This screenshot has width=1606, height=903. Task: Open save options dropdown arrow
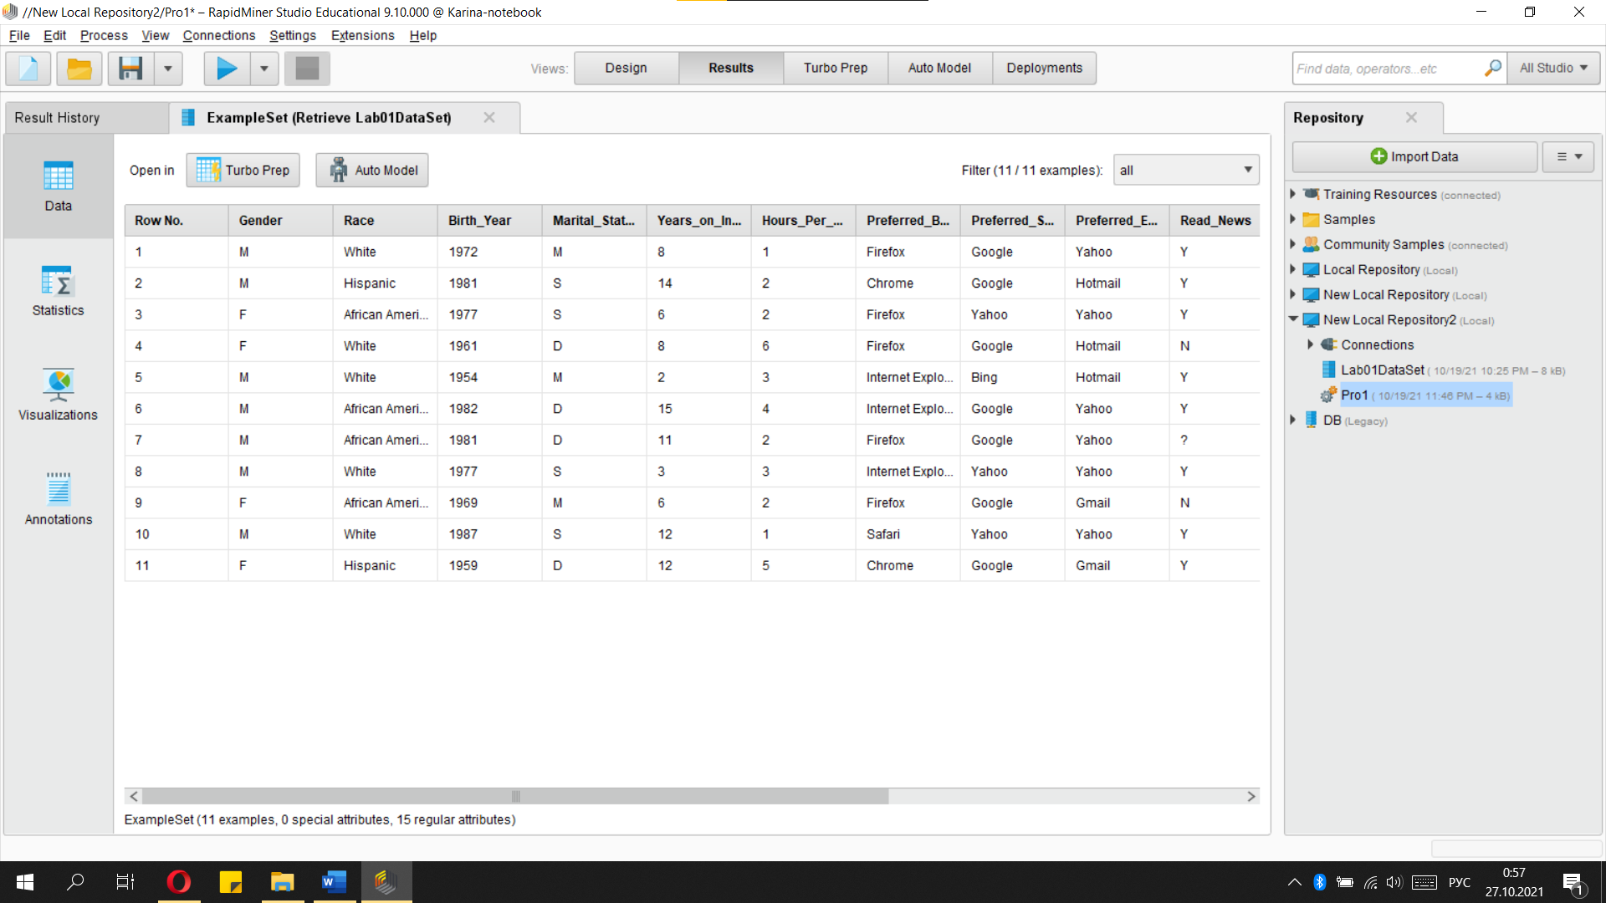pyautogui.click(x=168, y=69)
